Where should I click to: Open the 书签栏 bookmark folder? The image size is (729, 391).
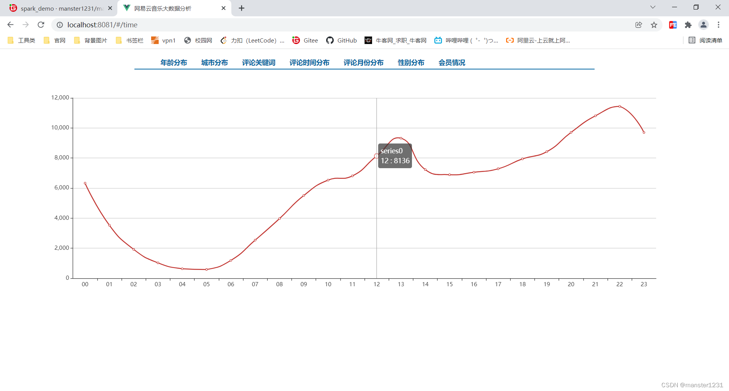(x=129, y=40)
